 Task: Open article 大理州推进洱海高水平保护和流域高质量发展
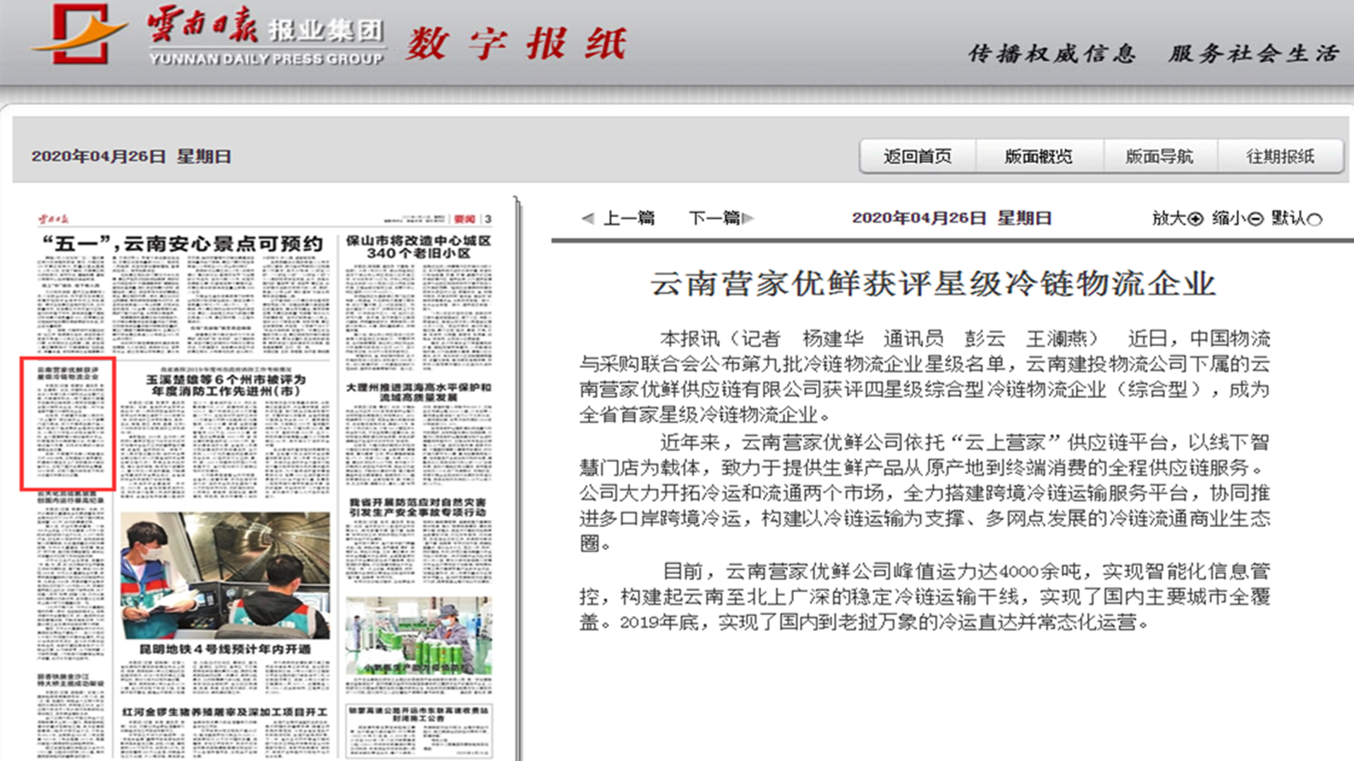pyautogui.click(x=418, y=392)
